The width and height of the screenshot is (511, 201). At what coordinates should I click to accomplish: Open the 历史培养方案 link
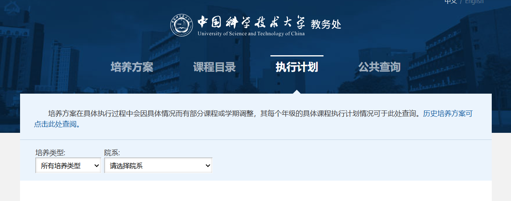(447, 114)
